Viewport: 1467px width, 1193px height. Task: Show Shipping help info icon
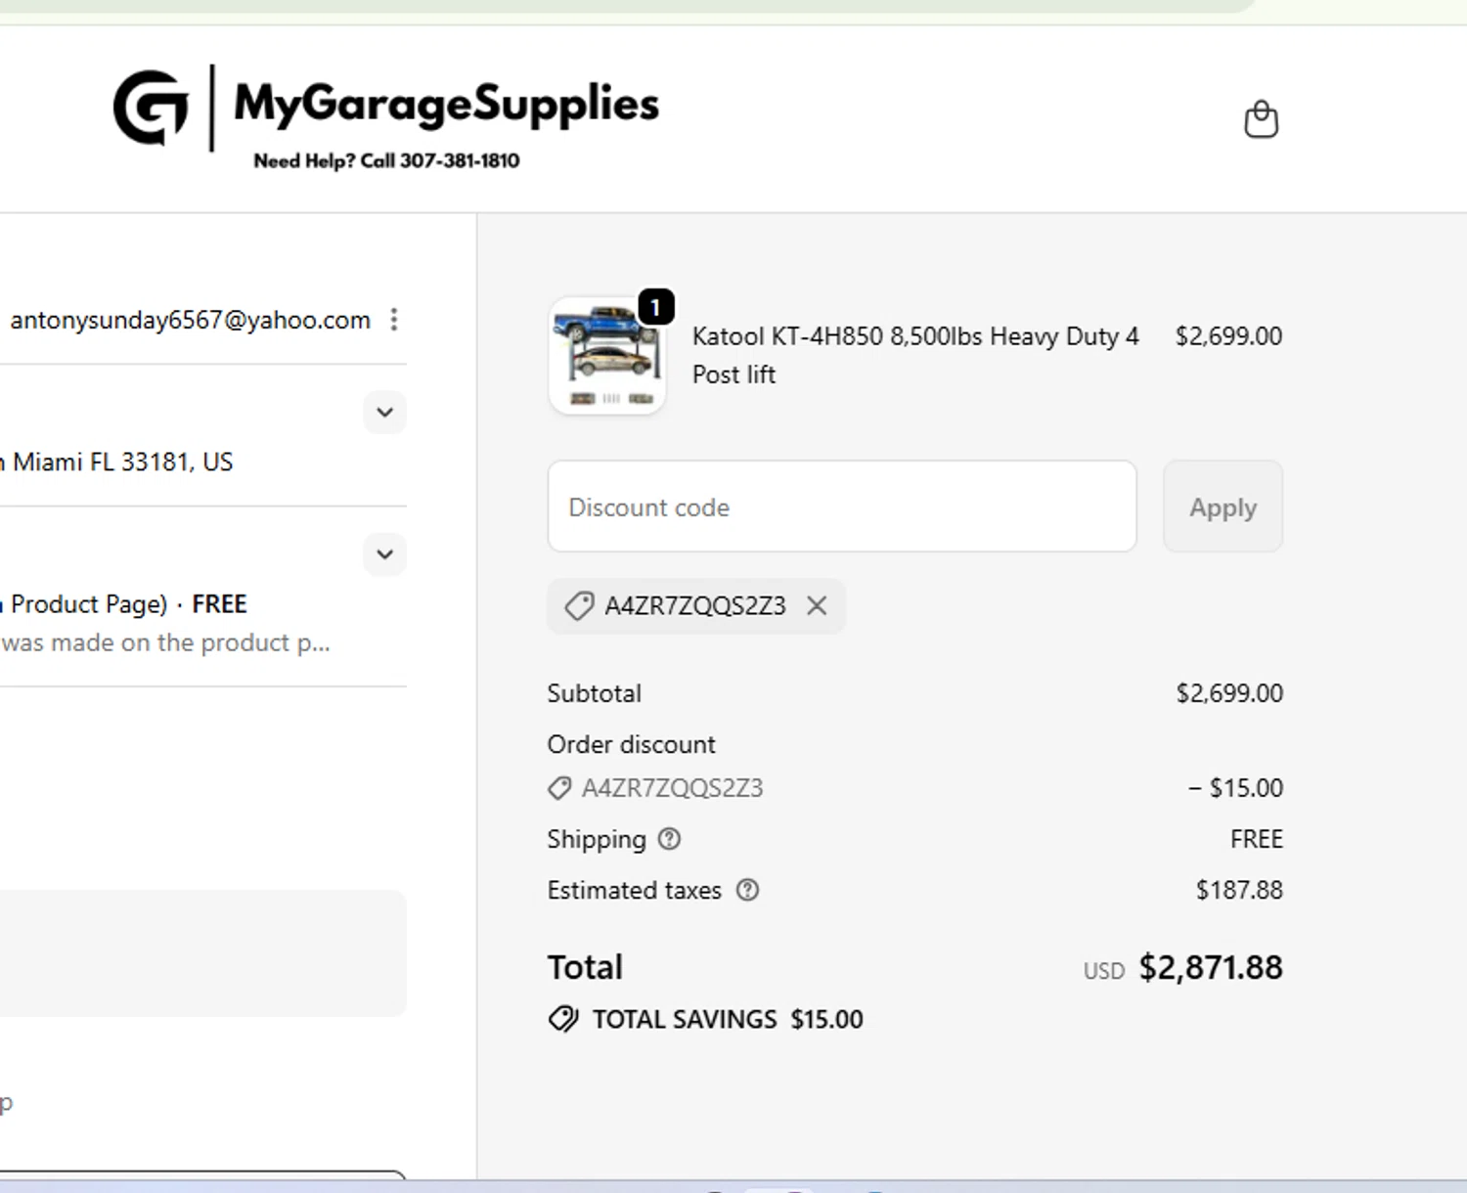669,839
